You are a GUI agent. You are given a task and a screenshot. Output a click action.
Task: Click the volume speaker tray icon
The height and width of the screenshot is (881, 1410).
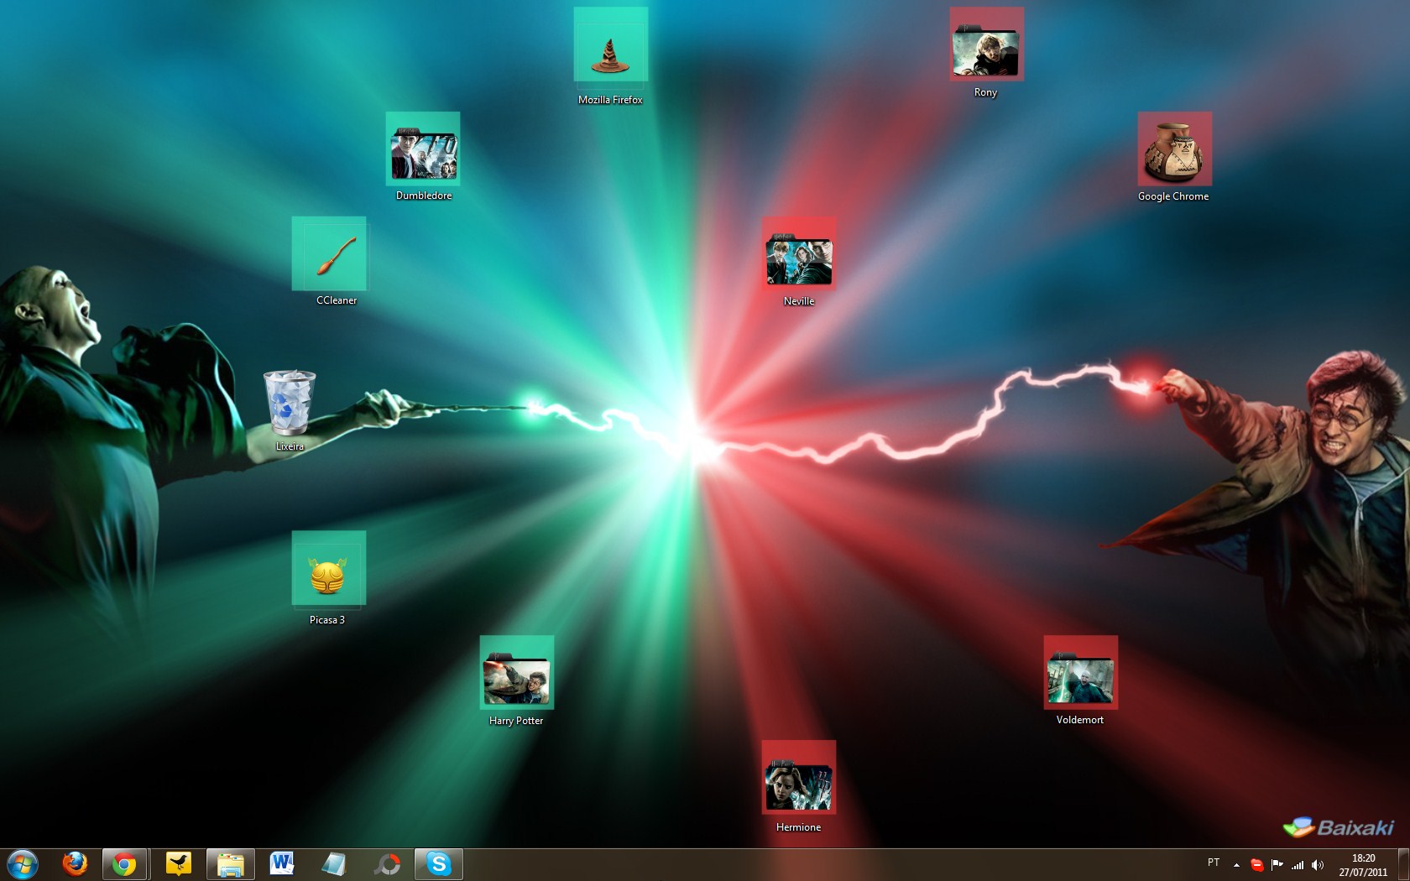coord(1318,864)
